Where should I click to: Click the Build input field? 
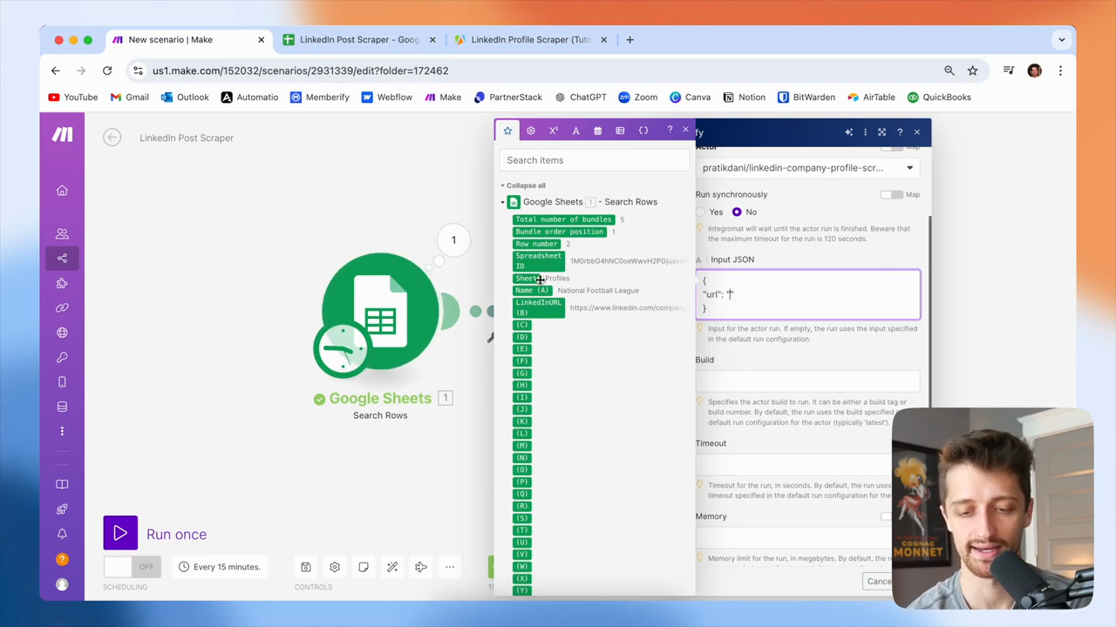point(807,381)
